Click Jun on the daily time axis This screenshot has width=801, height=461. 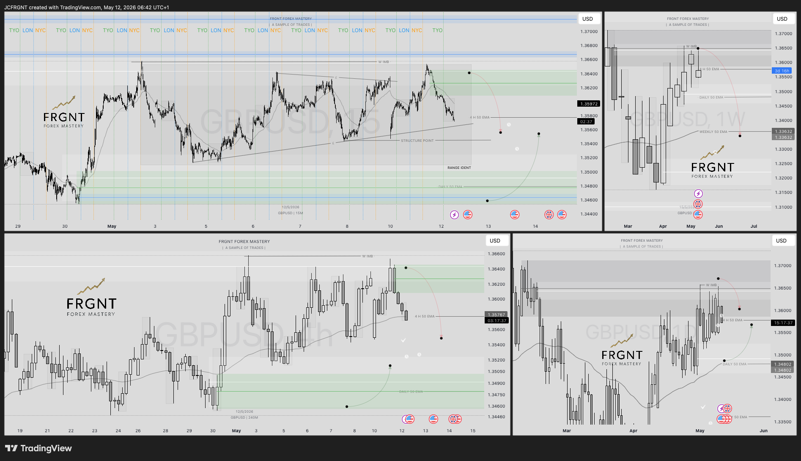pyautogui.click(x=763, y=431)
